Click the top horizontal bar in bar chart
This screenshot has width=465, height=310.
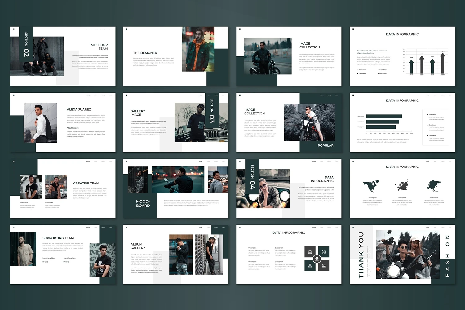(x=384, y=116)
